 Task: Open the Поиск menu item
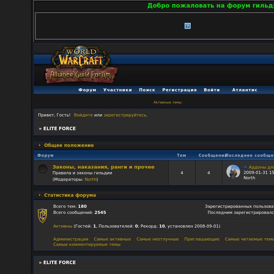pyautogui.click(x=147, y=90)
